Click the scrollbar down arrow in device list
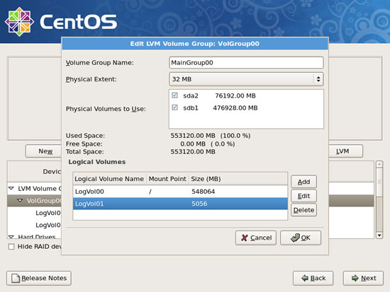The height and width of the screenshot is (292, 390). pyautogui.click(x=379, y=235)
